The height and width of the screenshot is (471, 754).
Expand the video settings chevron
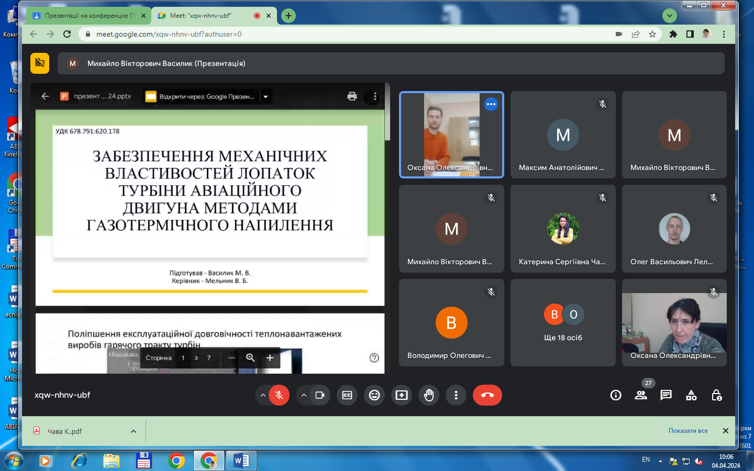pos(304,395)
